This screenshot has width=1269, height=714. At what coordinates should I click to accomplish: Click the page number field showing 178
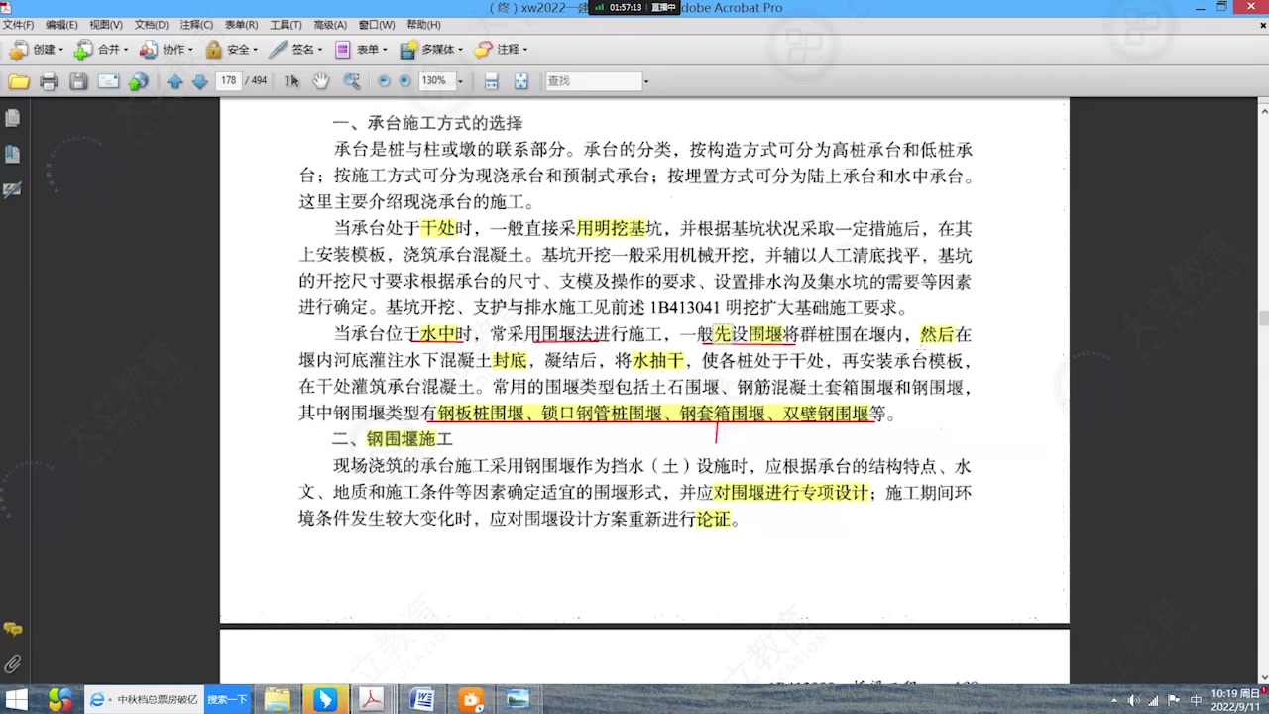(229, 81)
